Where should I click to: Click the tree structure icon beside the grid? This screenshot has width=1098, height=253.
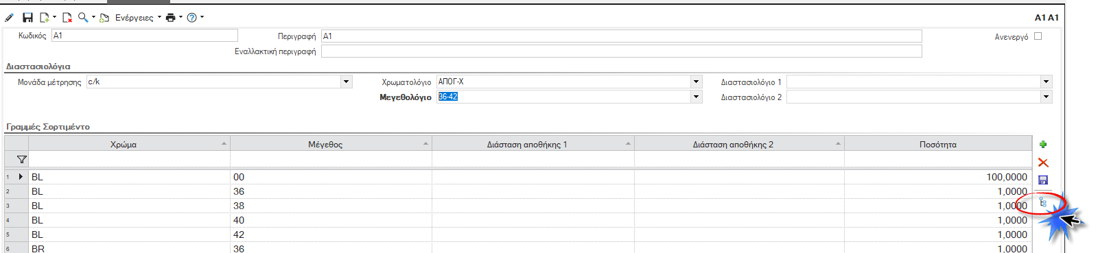[1042, 202]
